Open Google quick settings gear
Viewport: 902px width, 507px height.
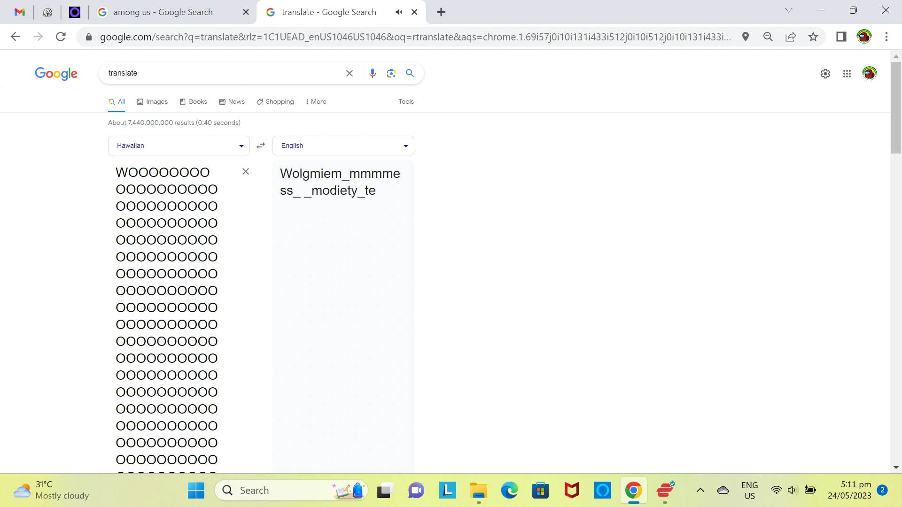(825, 74)
